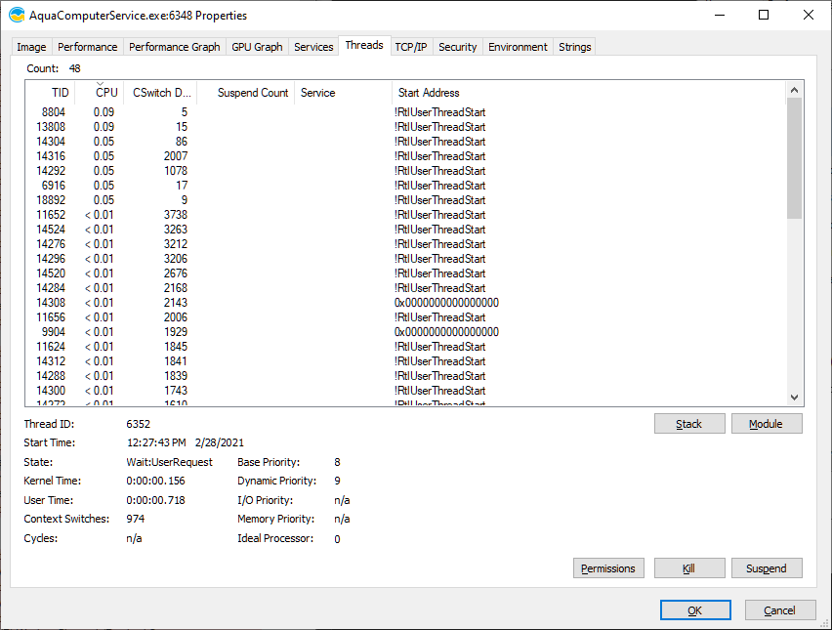The height and width of the screenshot is (630, 832).
Task: Click the Service column header
Action: pos(343,93)
